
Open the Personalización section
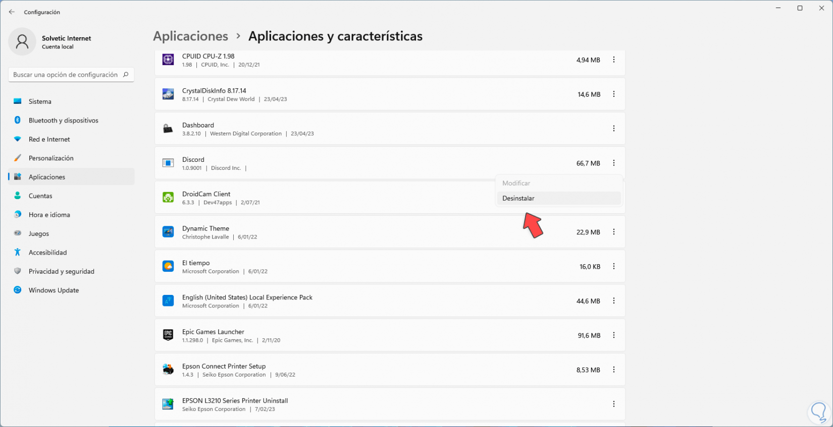(51, 158)
